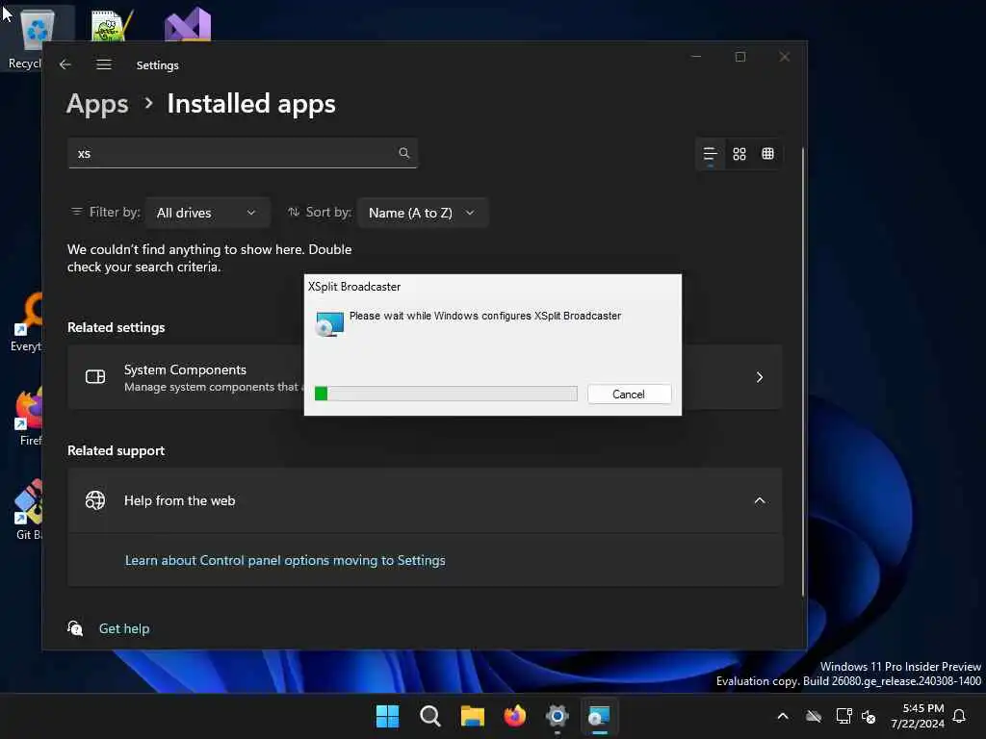Open File Explorer from taskbar

[x=472, y=716]
